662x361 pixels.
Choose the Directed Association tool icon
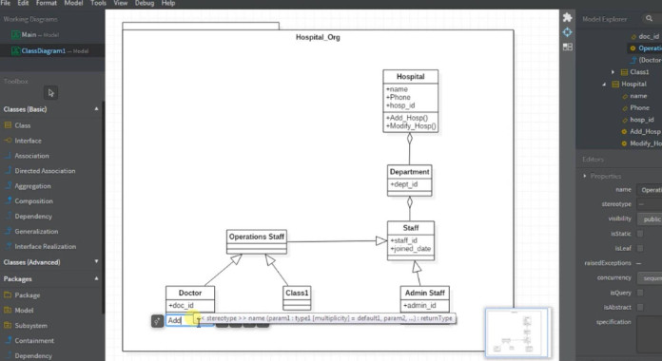(x=8, y=171)
